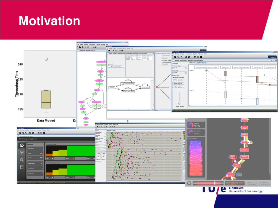
Task: Select Strict equivalent pattern type radio
Action: point(173,80)
